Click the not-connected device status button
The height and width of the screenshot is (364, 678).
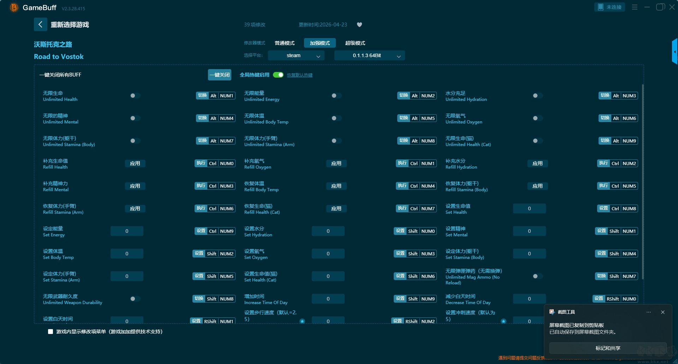click(x=610, y=7)
